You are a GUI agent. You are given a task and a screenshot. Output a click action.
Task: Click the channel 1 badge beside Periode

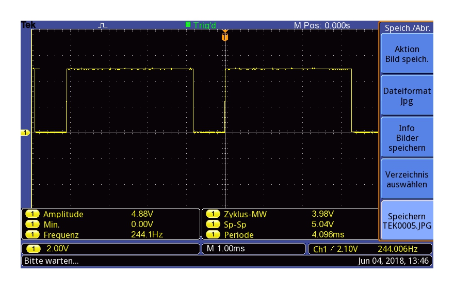(213, 235)
